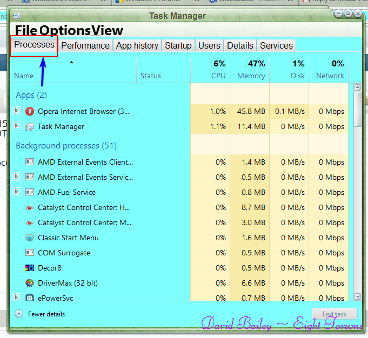Screen dimensions: 368x338
Task: Click the process list scrollbar thumb
Action: (357, 110)
